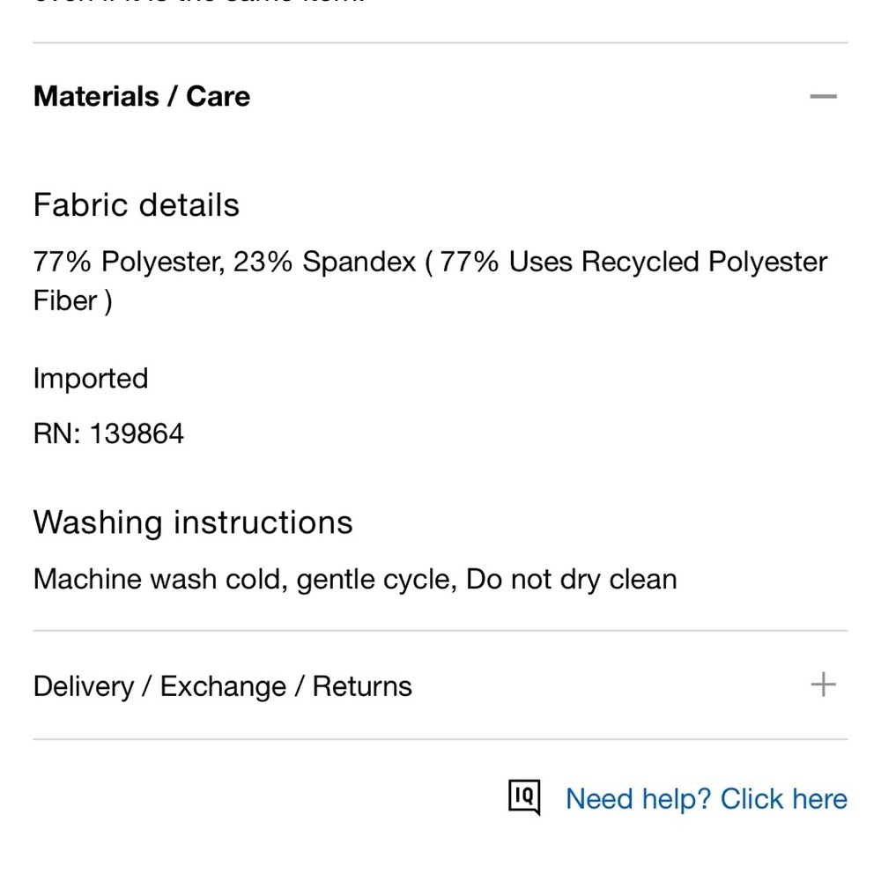Click the RN number 139864

136,433
